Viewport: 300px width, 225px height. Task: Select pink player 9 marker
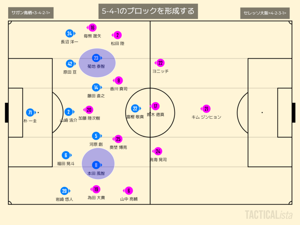click(119, 80)
